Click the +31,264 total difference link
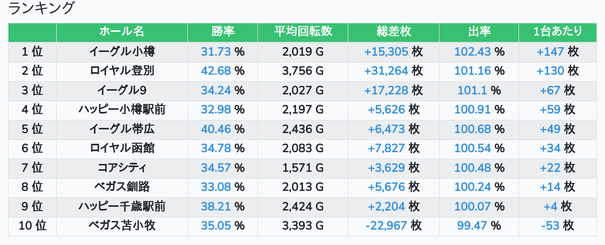 pos(386,71)
